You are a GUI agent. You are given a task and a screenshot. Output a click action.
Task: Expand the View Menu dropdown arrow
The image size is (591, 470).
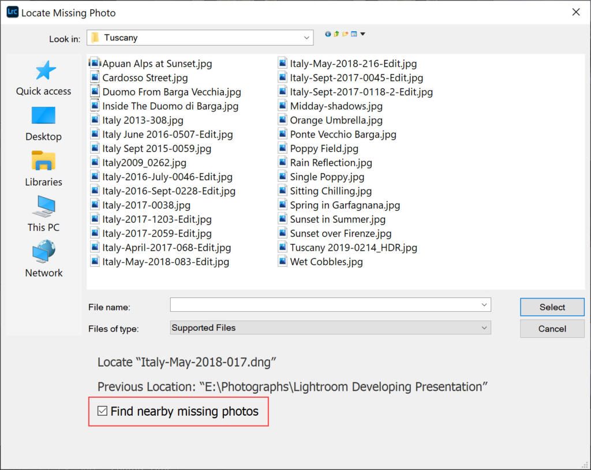pyautogui.click(x=362, y=33)
